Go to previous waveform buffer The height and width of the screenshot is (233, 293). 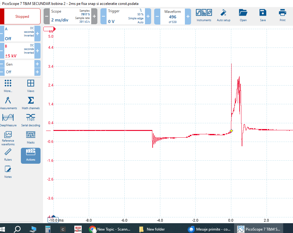coord(157,16)
